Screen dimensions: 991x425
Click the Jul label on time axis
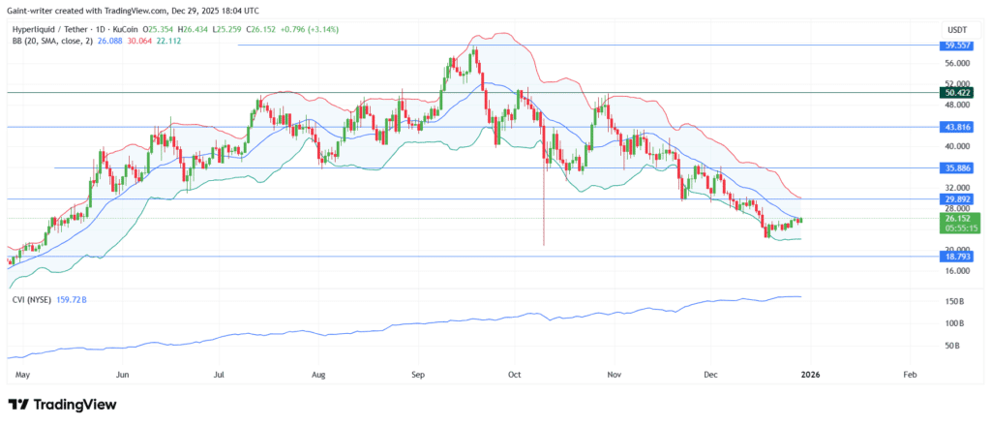pos(220,375)
